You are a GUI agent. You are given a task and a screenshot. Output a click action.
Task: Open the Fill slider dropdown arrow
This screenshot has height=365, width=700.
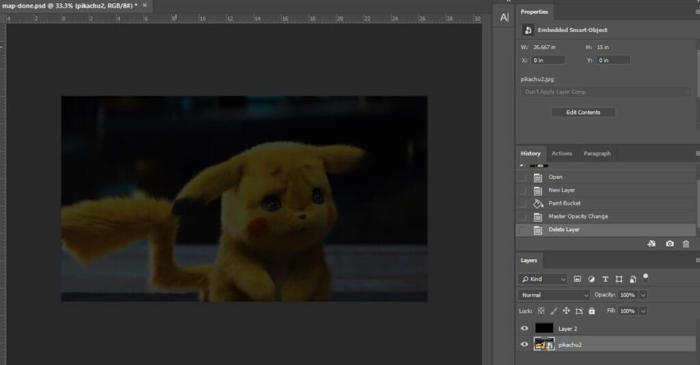(x=643, y=311)
